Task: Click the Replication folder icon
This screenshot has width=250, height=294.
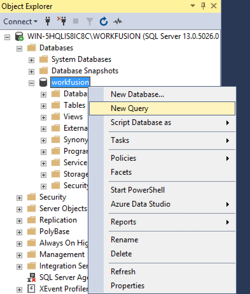Action: (31, 220)
